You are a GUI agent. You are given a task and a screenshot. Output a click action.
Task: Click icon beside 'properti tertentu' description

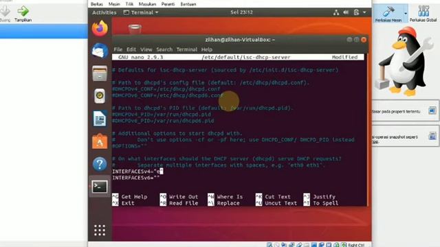432,110
